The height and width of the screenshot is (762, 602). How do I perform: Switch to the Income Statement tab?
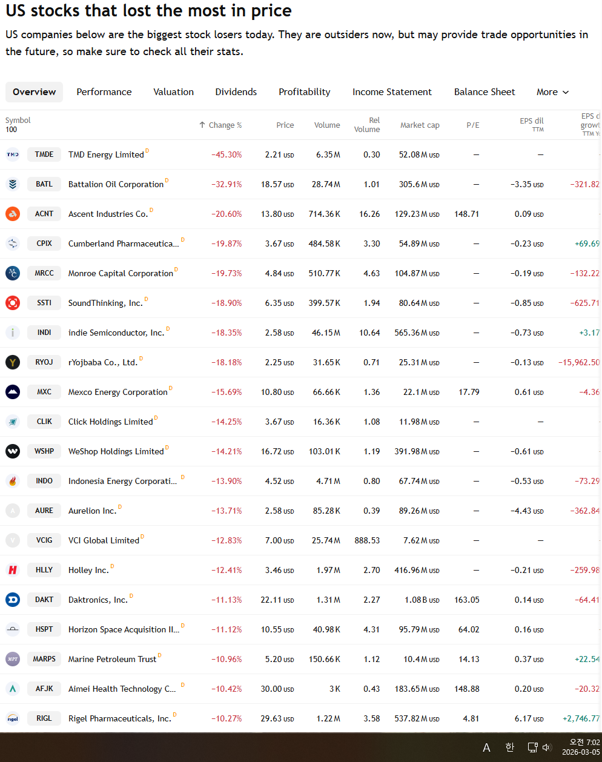click(x=392, y=92)
